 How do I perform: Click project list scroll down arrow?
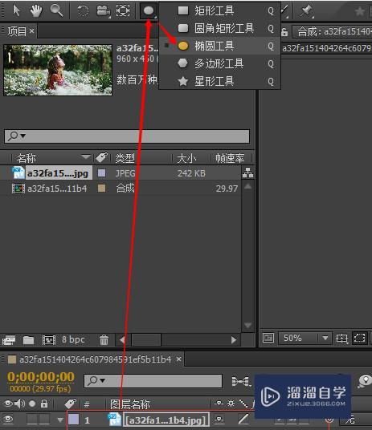(247, 325)
